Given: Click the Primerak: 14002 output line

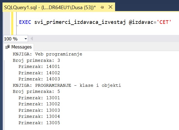Looking at the screenshot, I should 39,73.
